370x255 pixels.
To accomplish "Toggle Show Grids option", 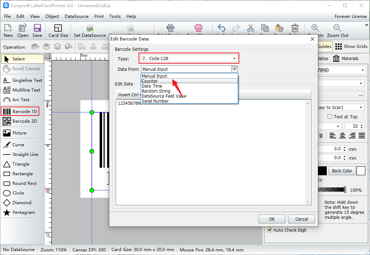I will 351,46.
